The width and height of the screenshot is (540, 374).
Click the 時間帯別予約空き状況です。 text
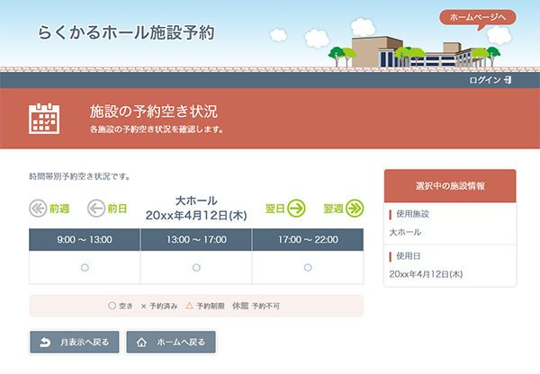[79, 176]
